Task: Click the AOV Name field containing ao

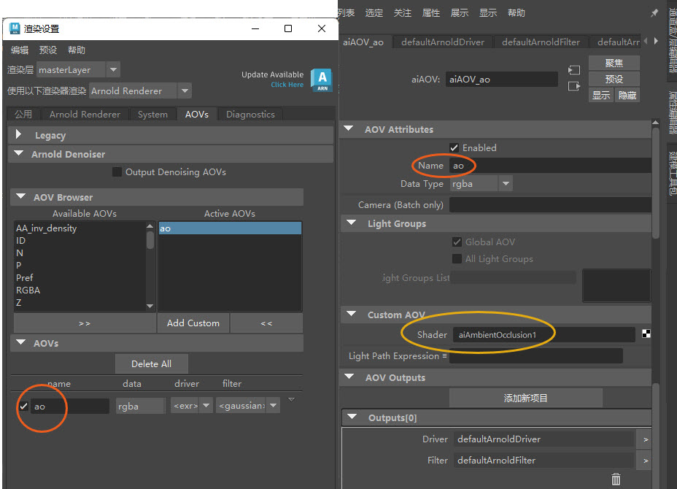Action: pos(550,166)
